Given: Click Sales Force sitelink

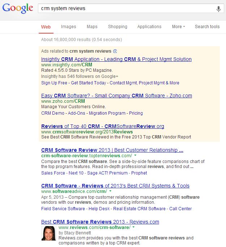Looking at the screenshot, I should (53, 173).
